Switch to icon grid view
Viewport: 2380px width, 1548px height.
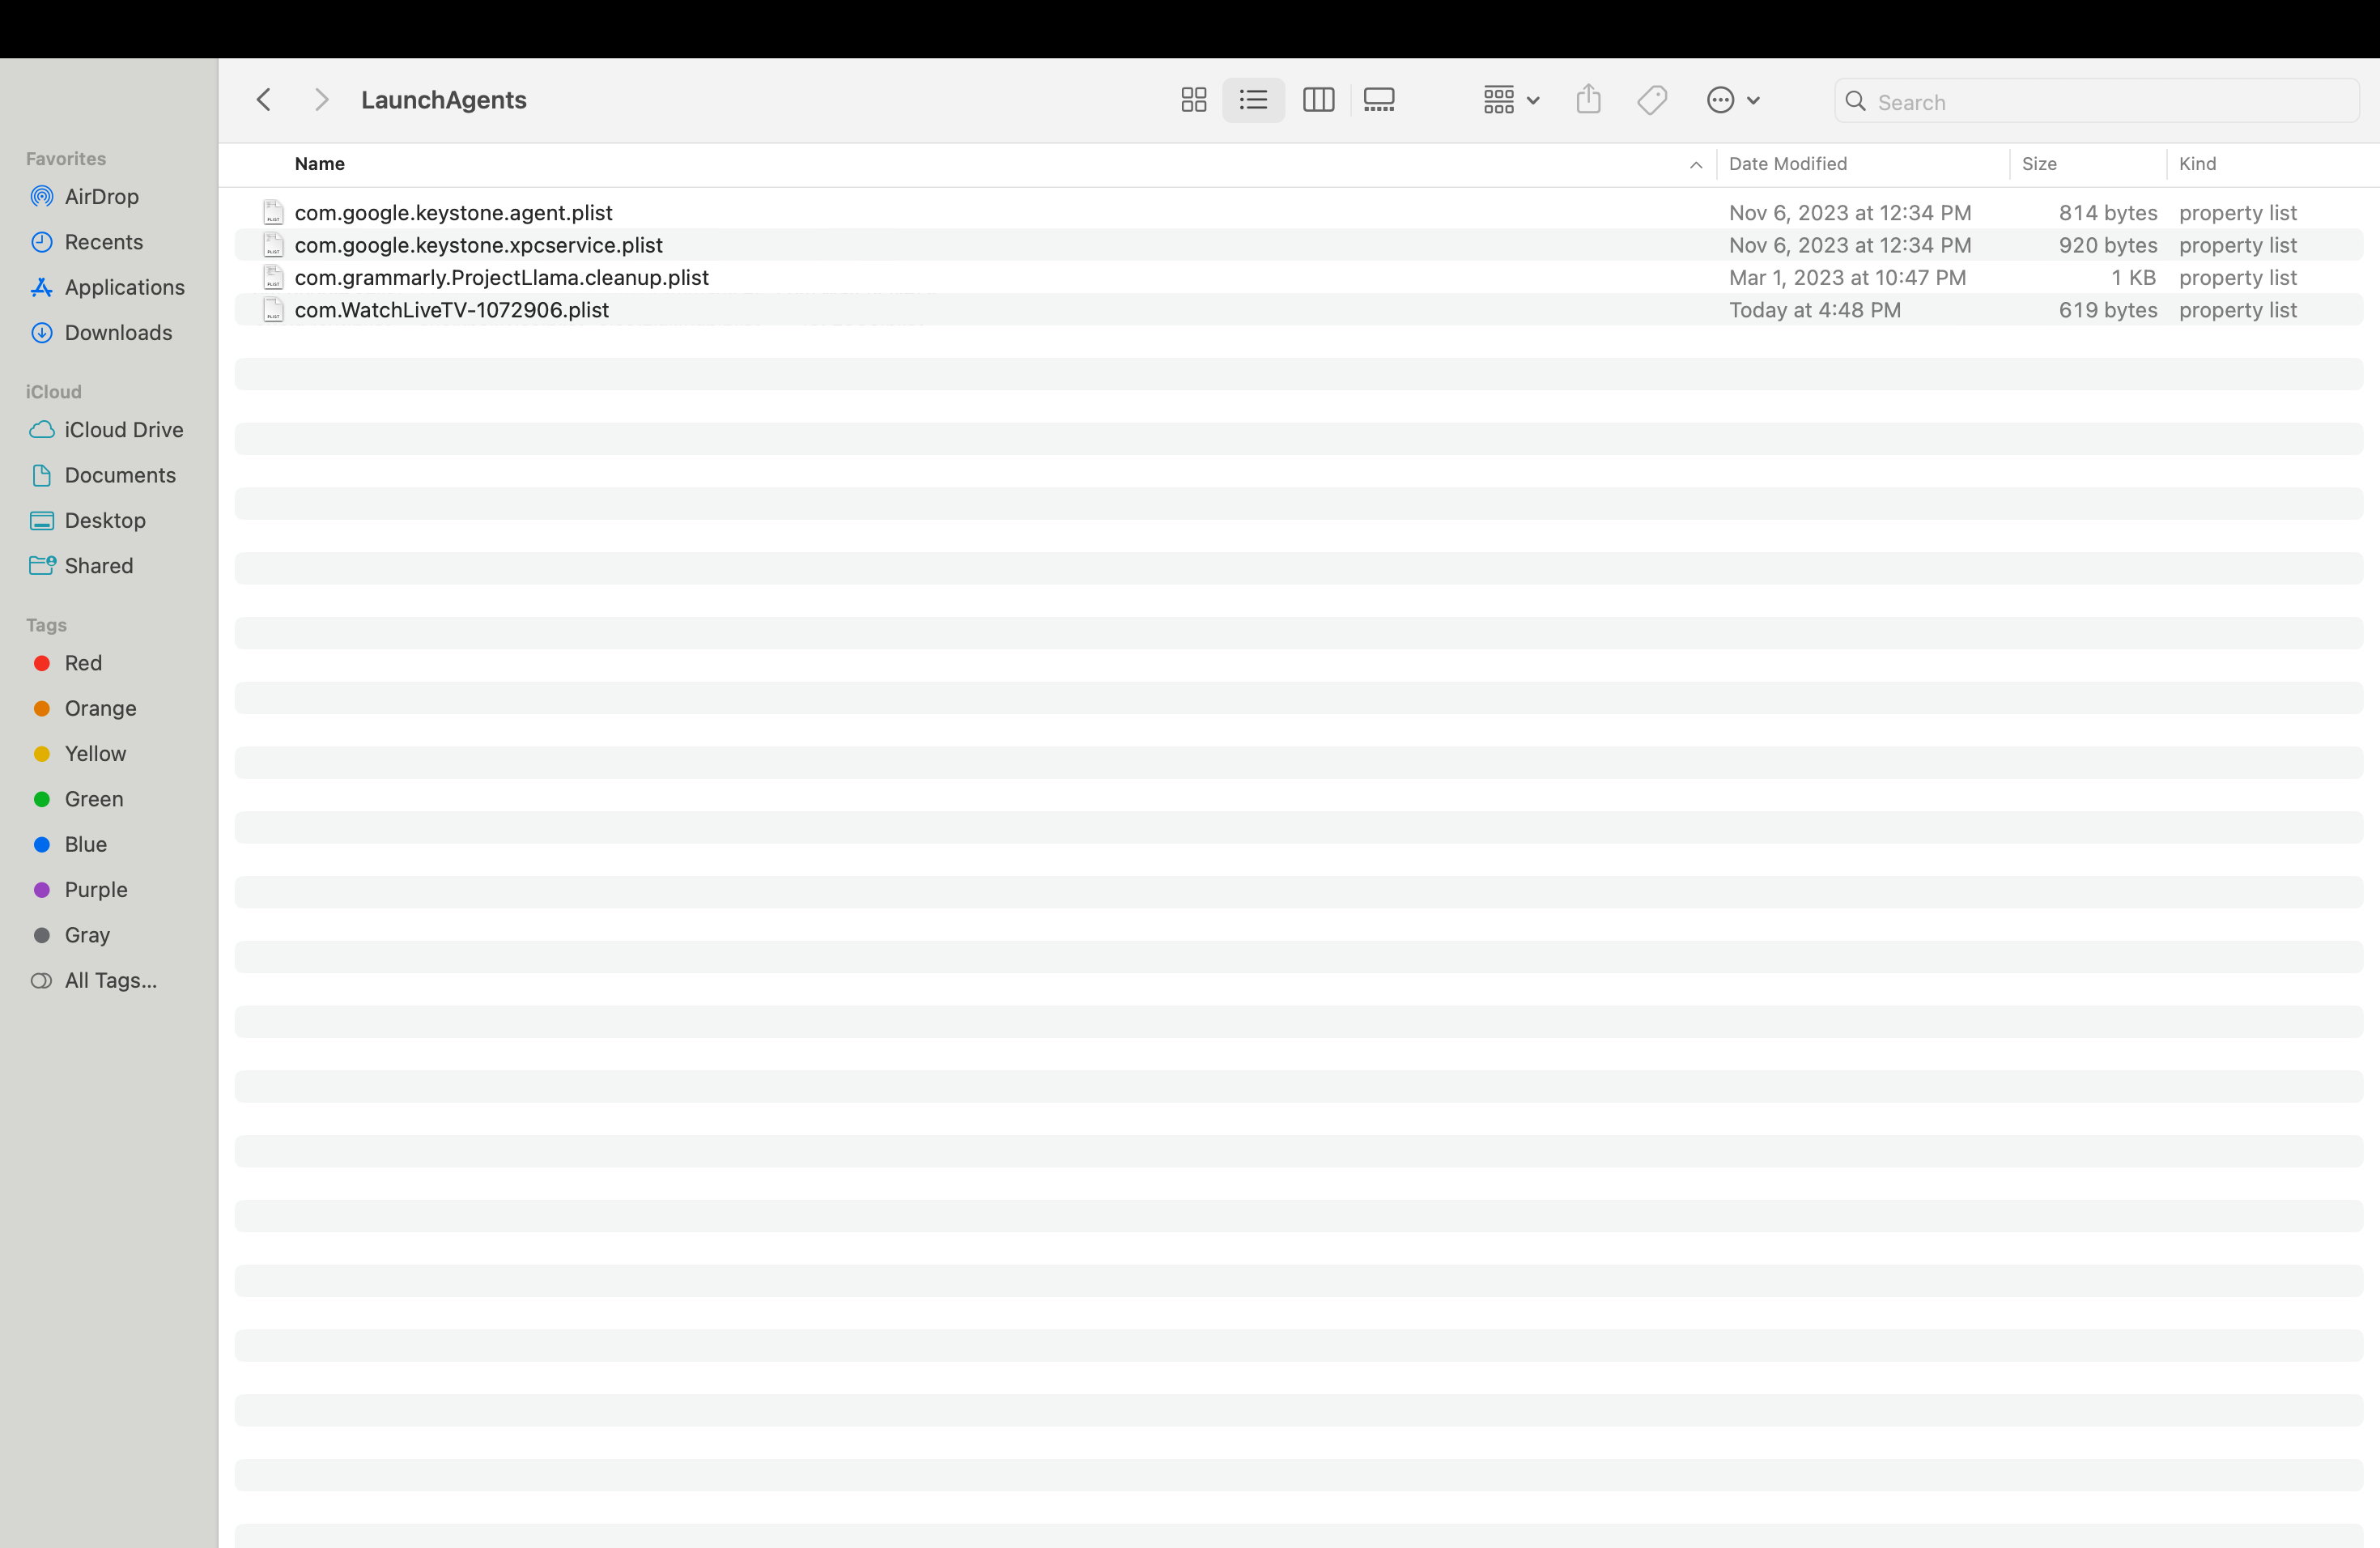click(x=1193, y=100)
